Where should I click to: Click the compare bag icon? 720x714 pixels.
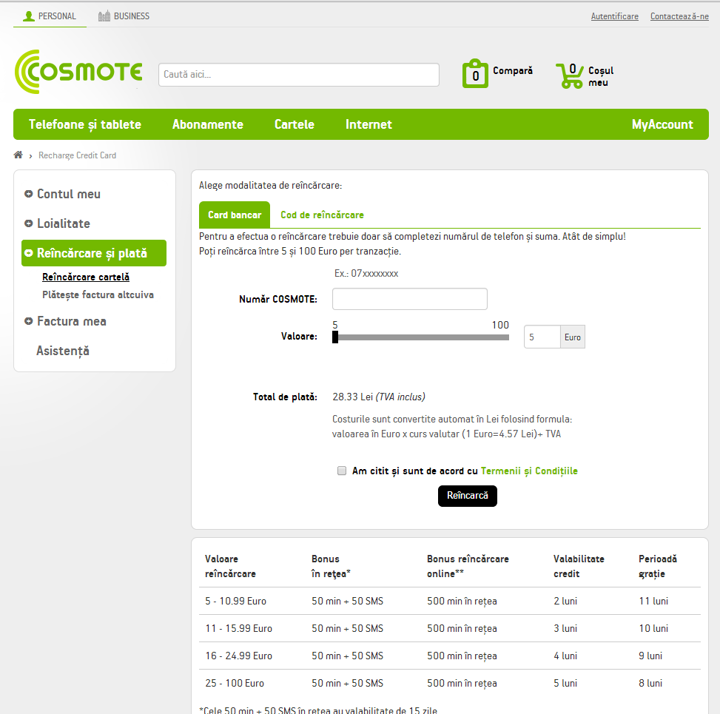click(475, 73)
